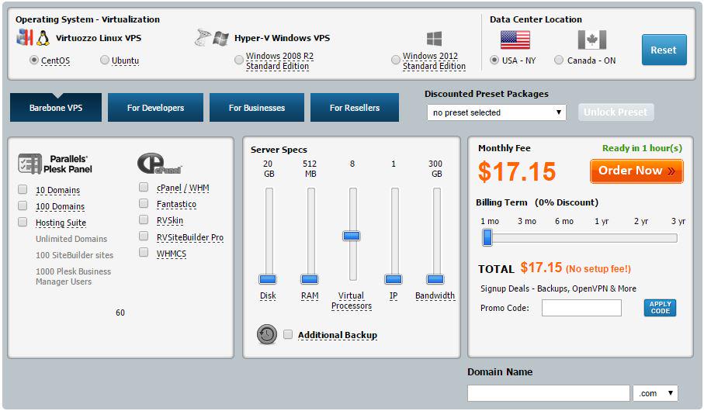Switch to the For Businesses tab
Image resolution: width=704 pixels, height=411 pixels.
tap(257, 108)
